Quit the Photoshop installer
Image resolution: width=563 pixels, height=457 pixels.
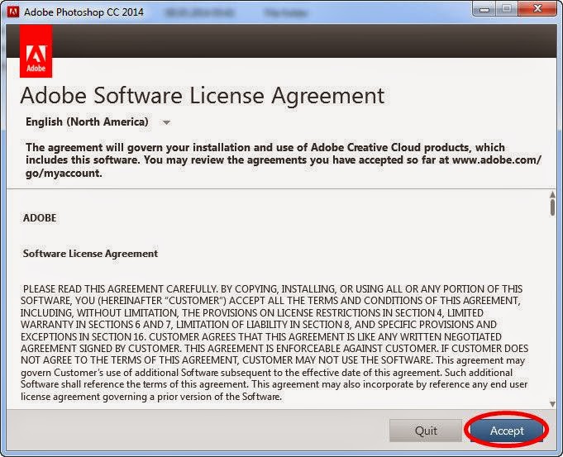click(x=426, y=430)
